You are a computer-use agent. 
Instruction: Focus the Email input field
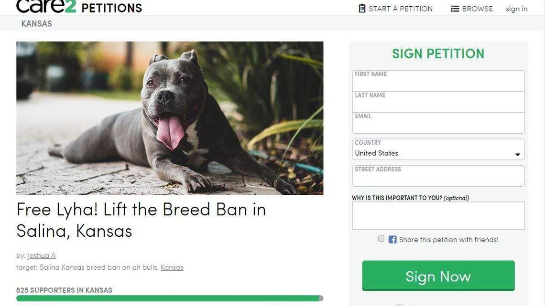(438, 125)
